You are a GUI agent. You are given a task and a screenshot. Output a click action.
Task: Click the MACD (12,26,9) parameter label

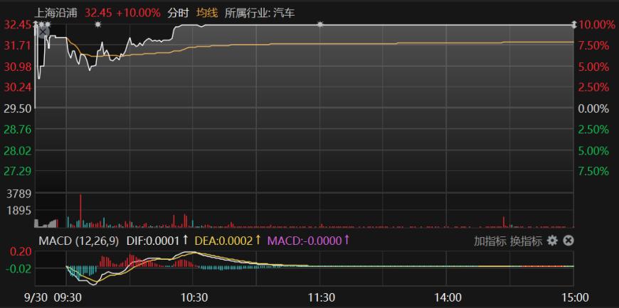point(78,241)
